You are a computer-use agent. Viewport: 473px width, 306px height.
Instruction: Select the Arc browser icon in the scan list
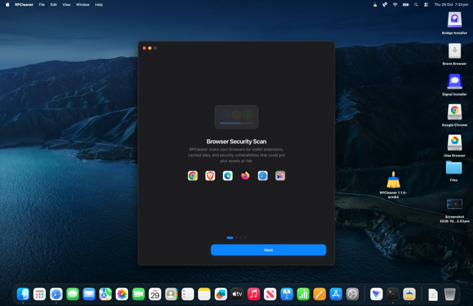[280, 176]
